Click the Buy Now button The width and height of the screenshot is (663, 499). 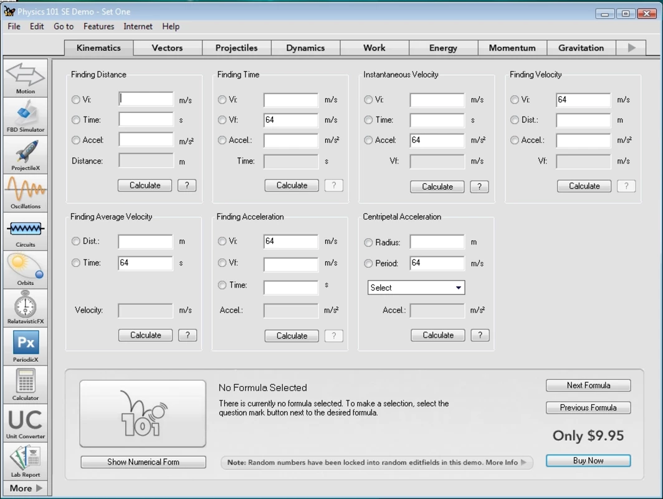point(588,460)
